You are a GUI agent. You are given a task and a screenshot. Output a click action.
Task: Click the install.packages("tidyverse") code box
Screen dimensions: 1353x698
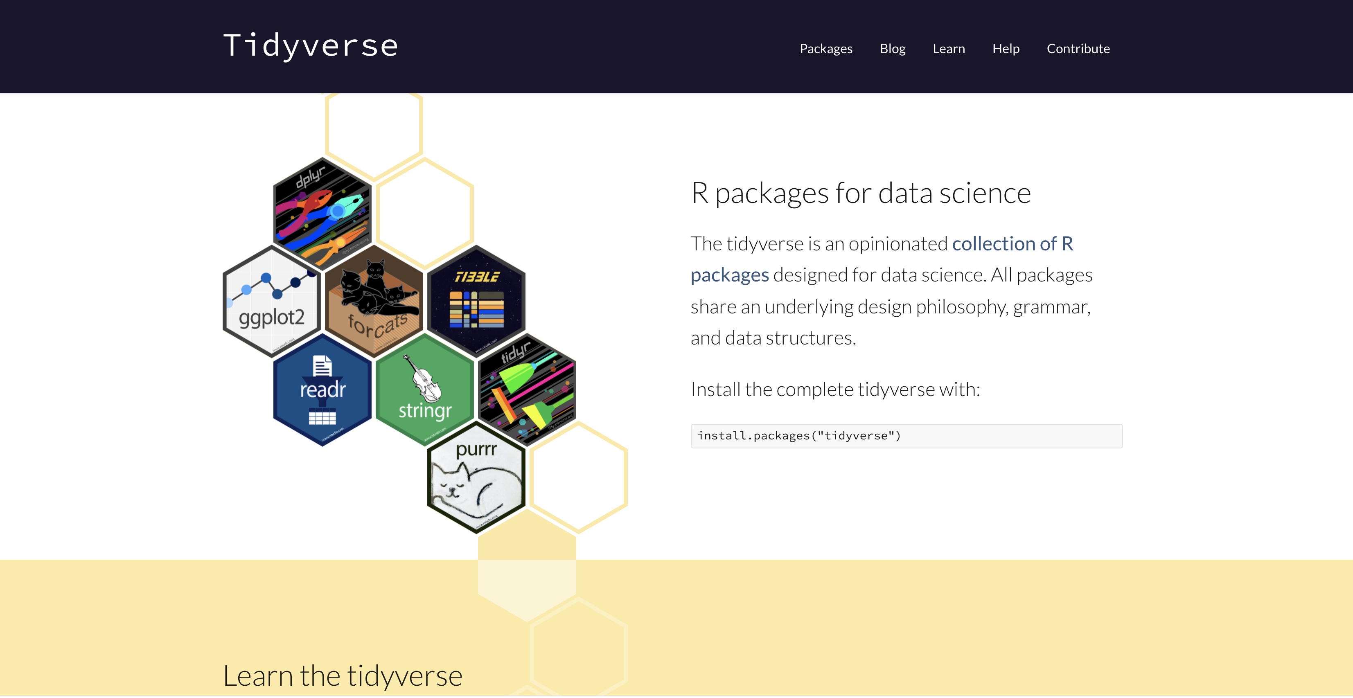(x=906, y=436)
